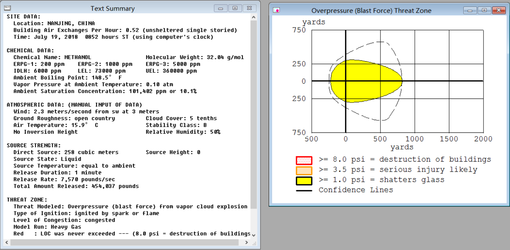Click the 'ATMOSPHERIC DATA:' heading
The width and height of the screenshot is (510, 250).
pyautogui.click(x=74, y=105)
